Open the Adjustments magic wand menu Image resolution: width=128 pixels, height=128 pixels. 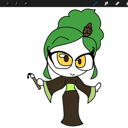tap(7, 3)
